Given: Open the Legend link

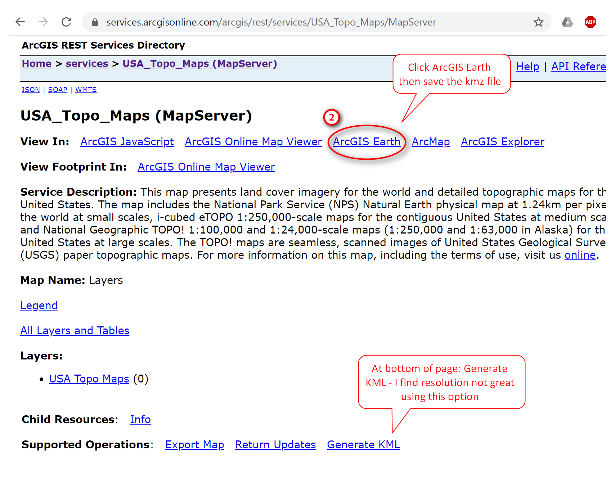Looking at the screenshot, I should (39, 305).
